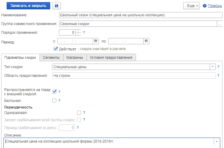The image size is (224, 148).
Task: Click help icon next to Одноразовая checkbox
Action: click(x=84, y=113)
